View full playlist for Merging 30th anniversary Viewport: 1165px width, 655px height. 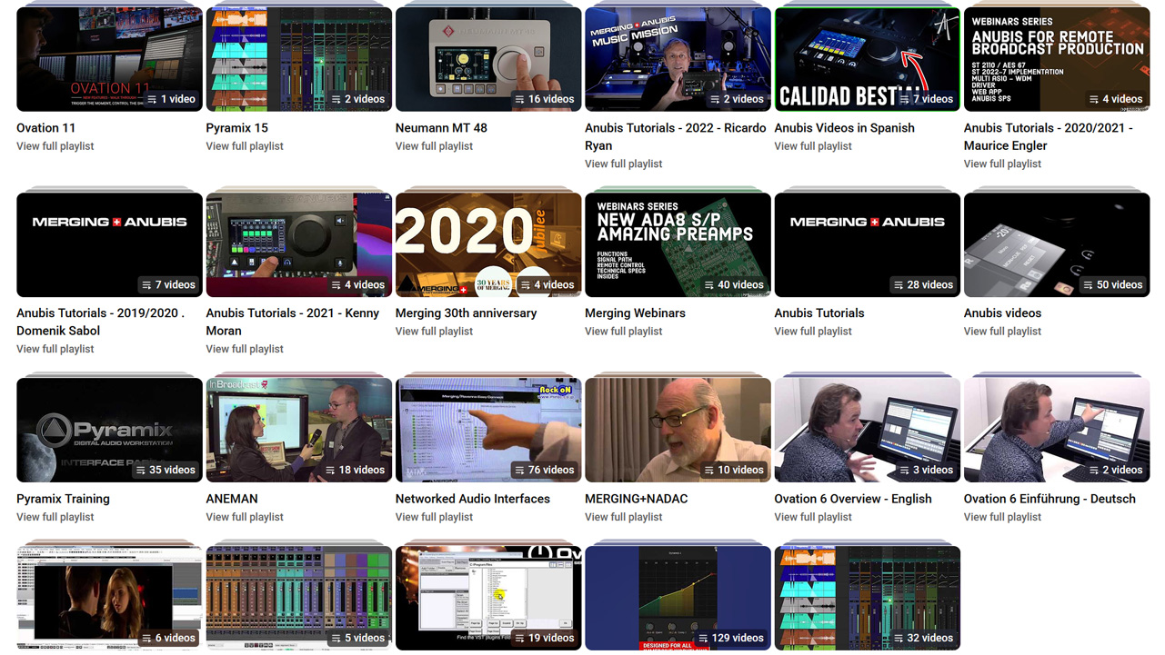click(435, 332)
